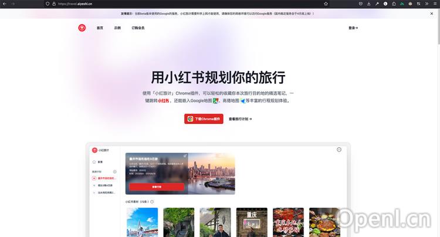Viewport: 440px width, 237px height.
Task: Click the browser forward arrow
Action: click(x=12, y=4)
